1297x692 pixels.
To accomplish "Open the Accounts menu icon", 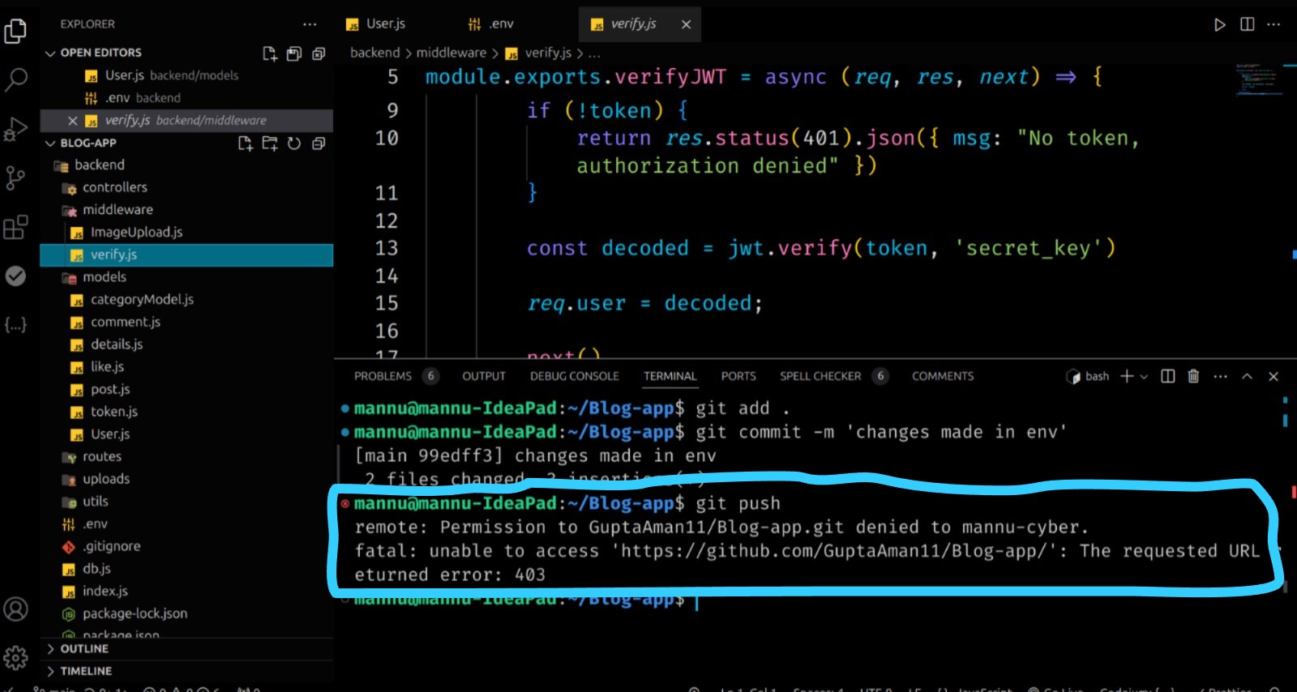I will click(15, 609).
